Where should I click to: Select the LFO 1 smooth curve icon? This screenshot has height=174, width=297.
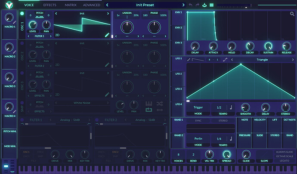225,60
